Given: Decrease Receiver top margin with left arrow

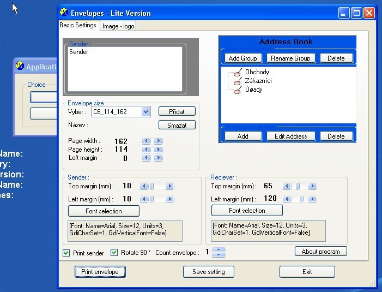Looking at the screenshot, I should point(287,186).
